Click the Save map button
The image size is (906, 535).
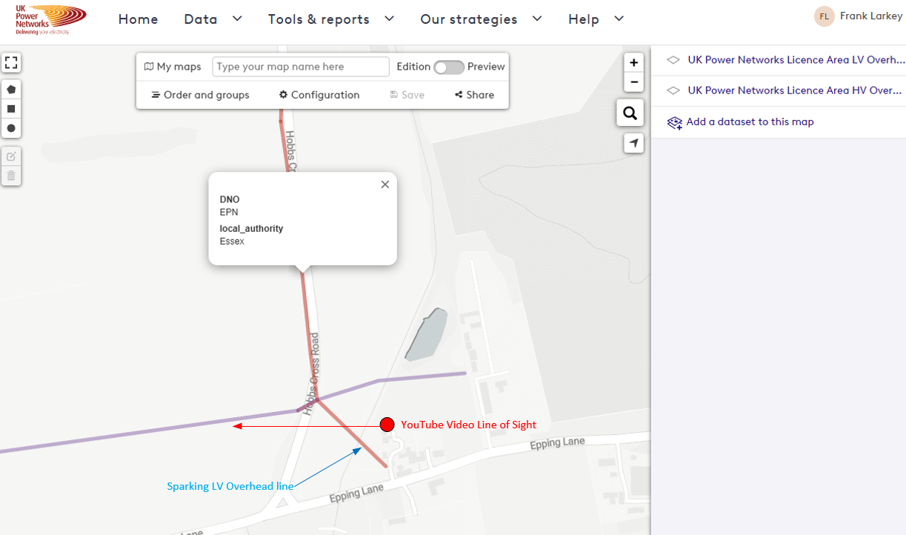tap(407, 95)
